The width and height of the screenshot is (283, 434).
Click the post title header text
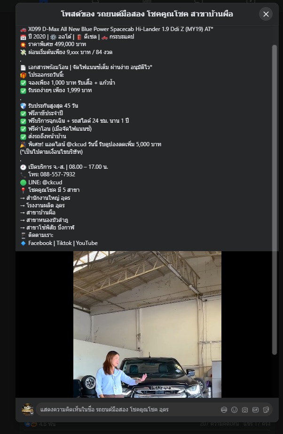(x=147, y=14)
